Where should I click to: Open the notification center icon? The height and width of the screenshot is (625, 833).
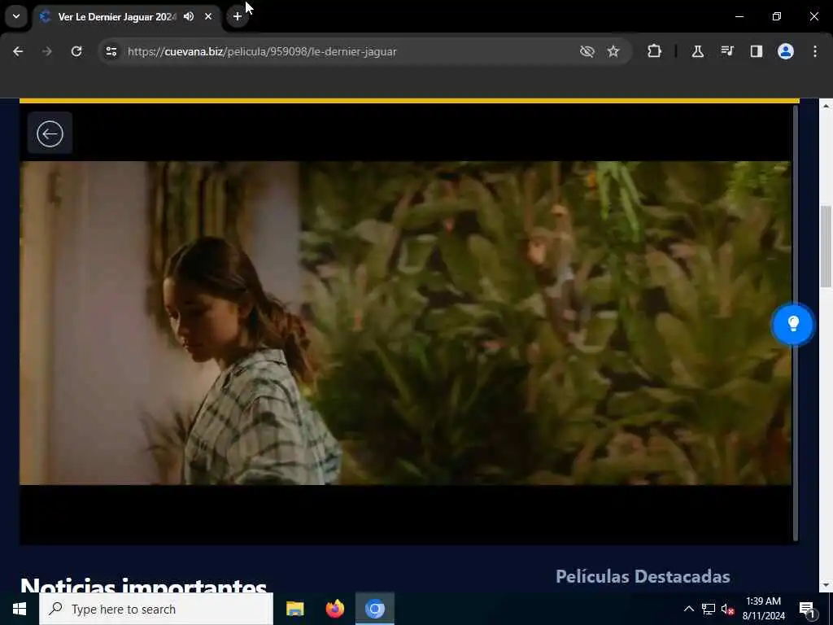(x=807, y=609)
